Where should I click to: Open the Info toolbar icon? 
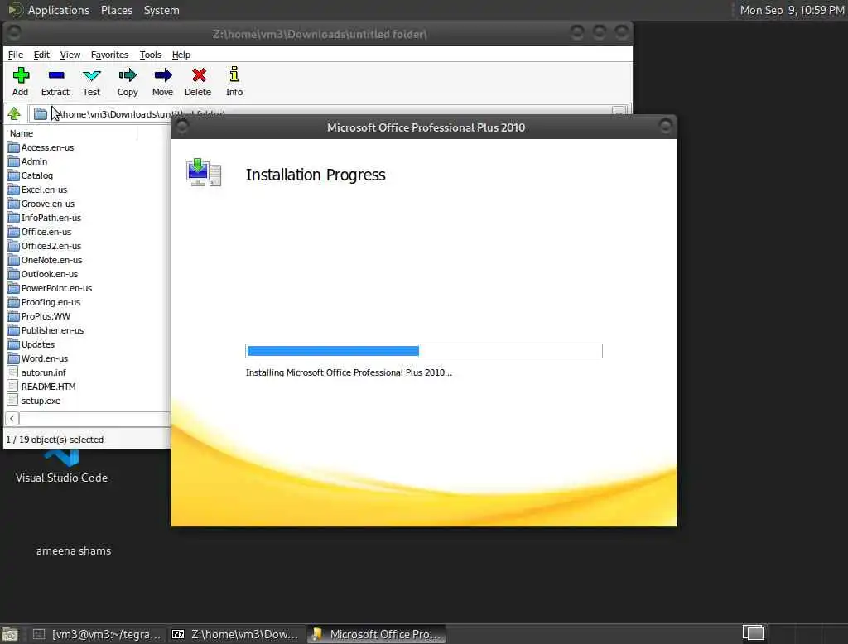[x=234, y=81]
